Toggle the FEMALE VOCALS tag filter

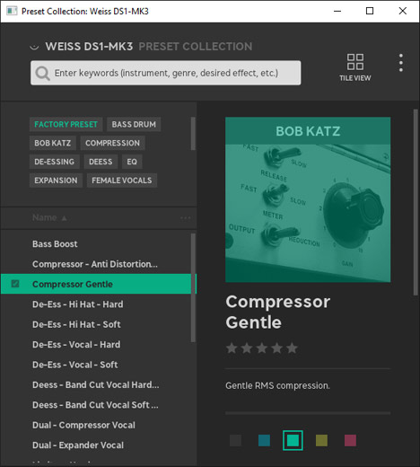(x=122, y=181)
